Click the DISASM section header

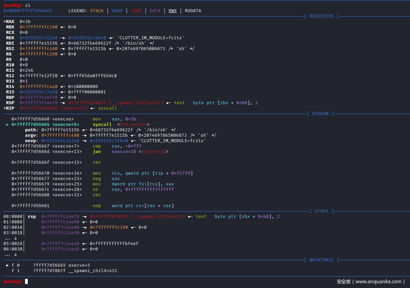(320, 114)
